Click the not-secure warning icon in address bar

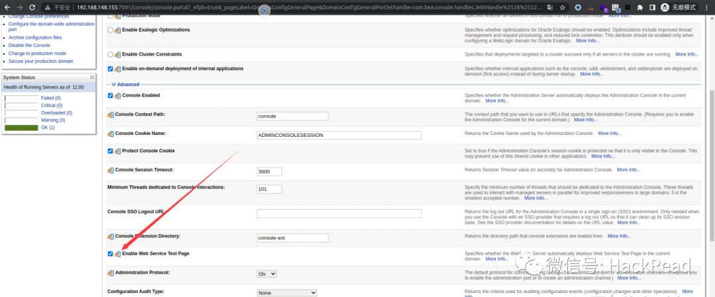tap(48, 7)
